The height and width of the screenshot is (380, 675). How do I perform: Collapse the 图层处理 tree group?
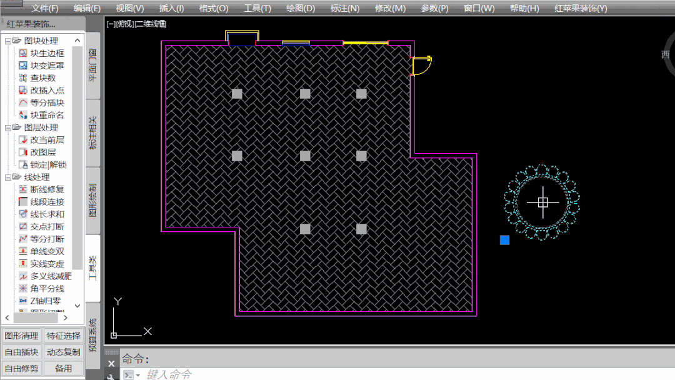[x=8, y=127]
